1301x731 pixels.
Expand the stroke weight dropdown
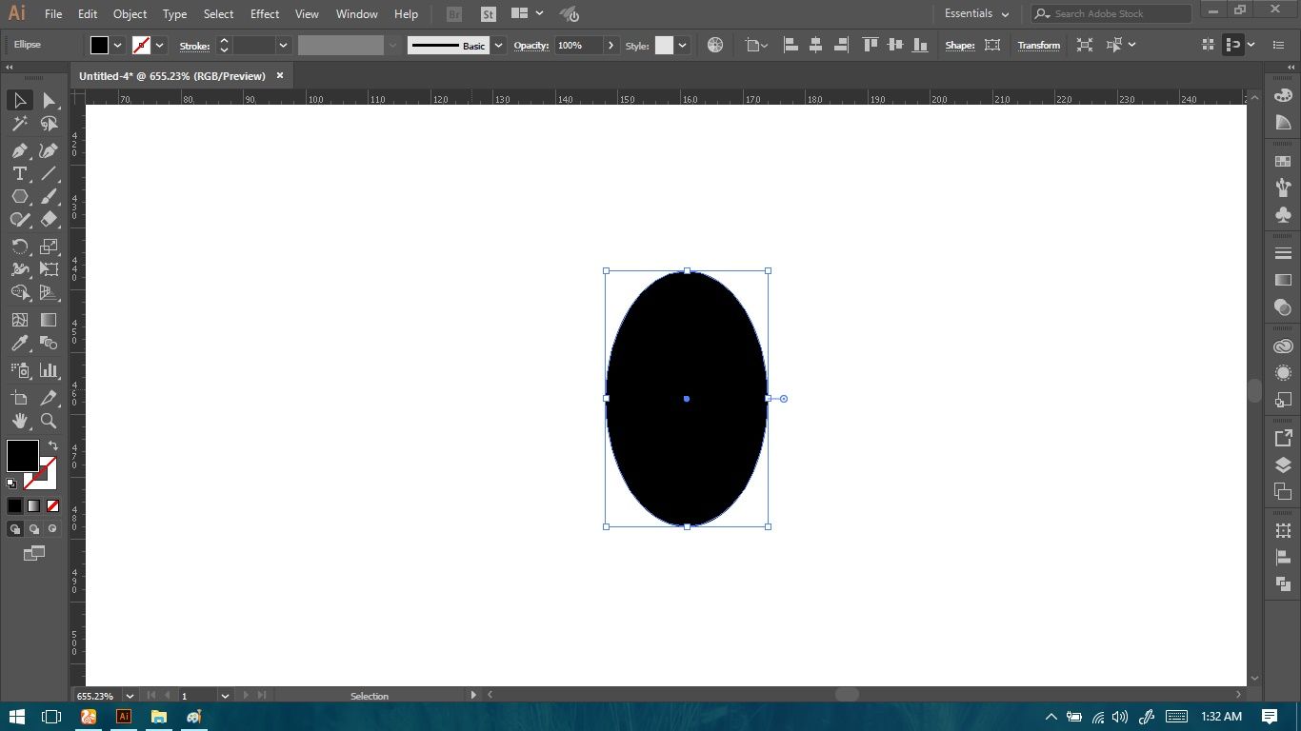coord(283,46)
